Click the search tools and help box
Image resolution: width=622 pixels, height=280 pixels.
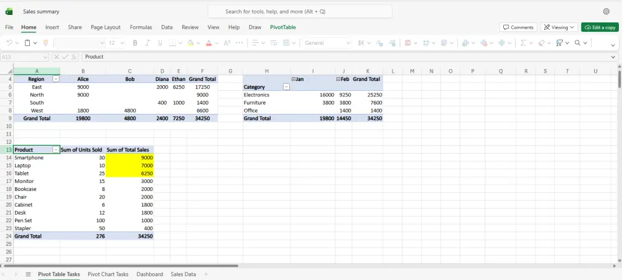click(300, 11)
